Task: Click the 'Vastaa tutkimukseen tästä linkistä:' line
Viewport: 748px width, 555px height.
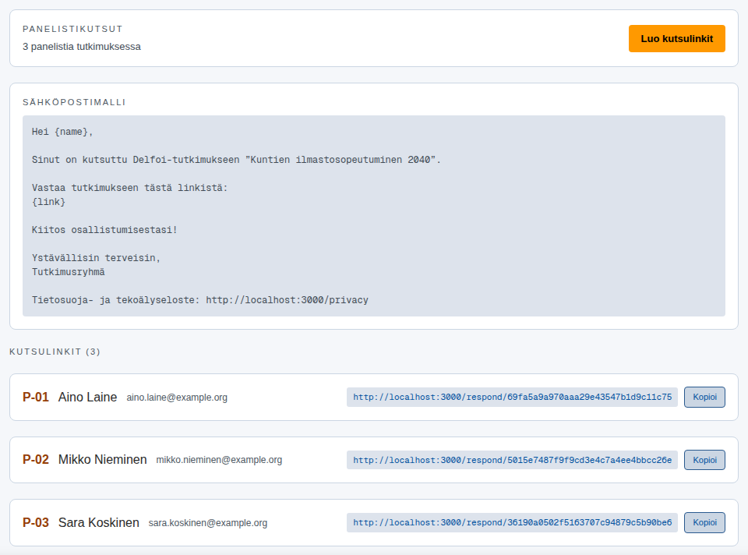Action: pos(130,188)
